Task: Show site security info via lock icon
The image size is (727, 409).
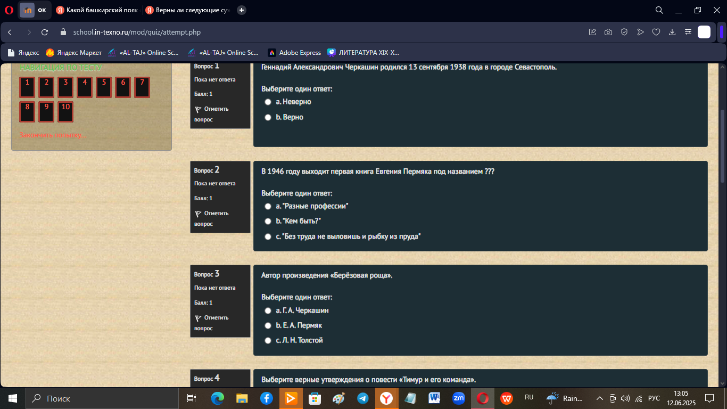Action: [x=63, y=32]
